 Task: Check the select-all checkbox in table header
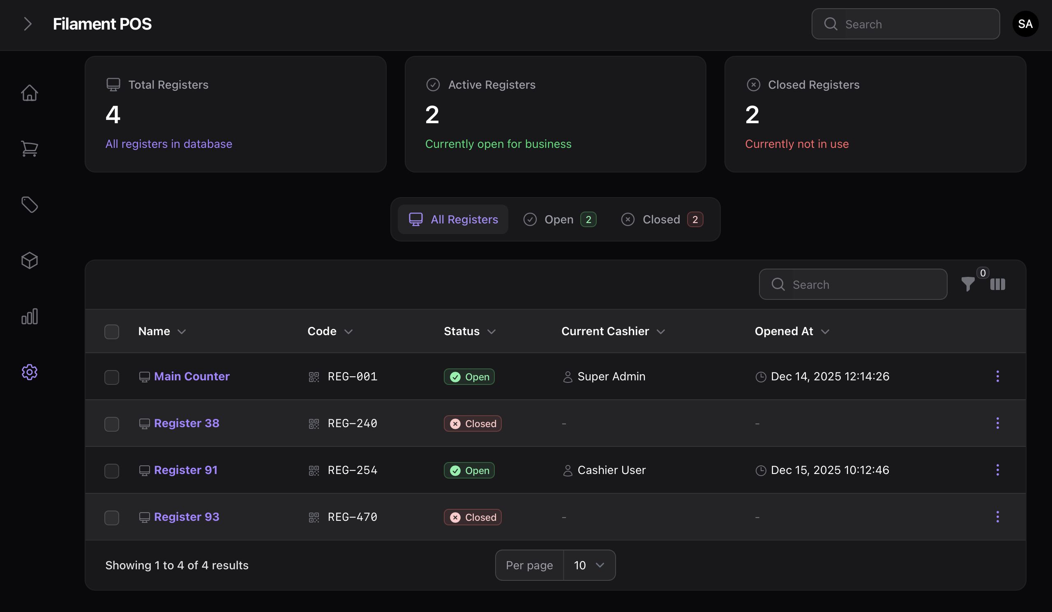coord(111,331)
